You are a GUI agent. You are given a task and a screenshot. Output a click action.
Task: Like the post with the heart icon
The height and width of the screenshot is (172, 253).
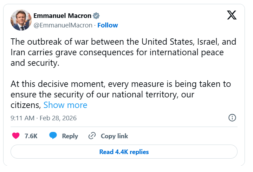[x=16, y=136]
